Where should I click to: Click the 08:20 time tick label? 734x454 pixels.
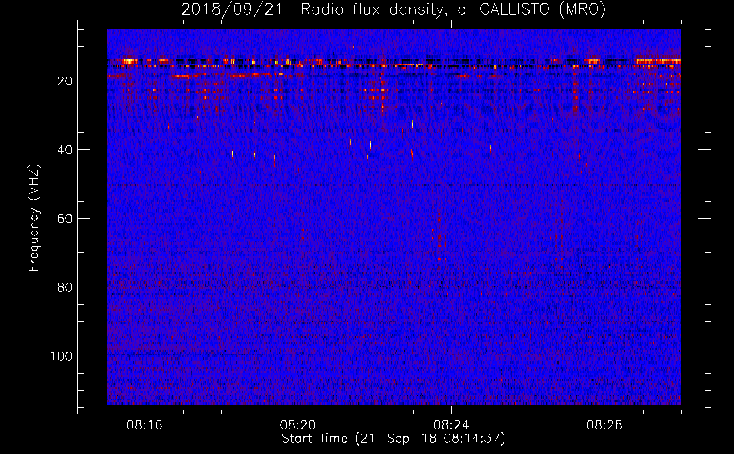pos(298,425)
